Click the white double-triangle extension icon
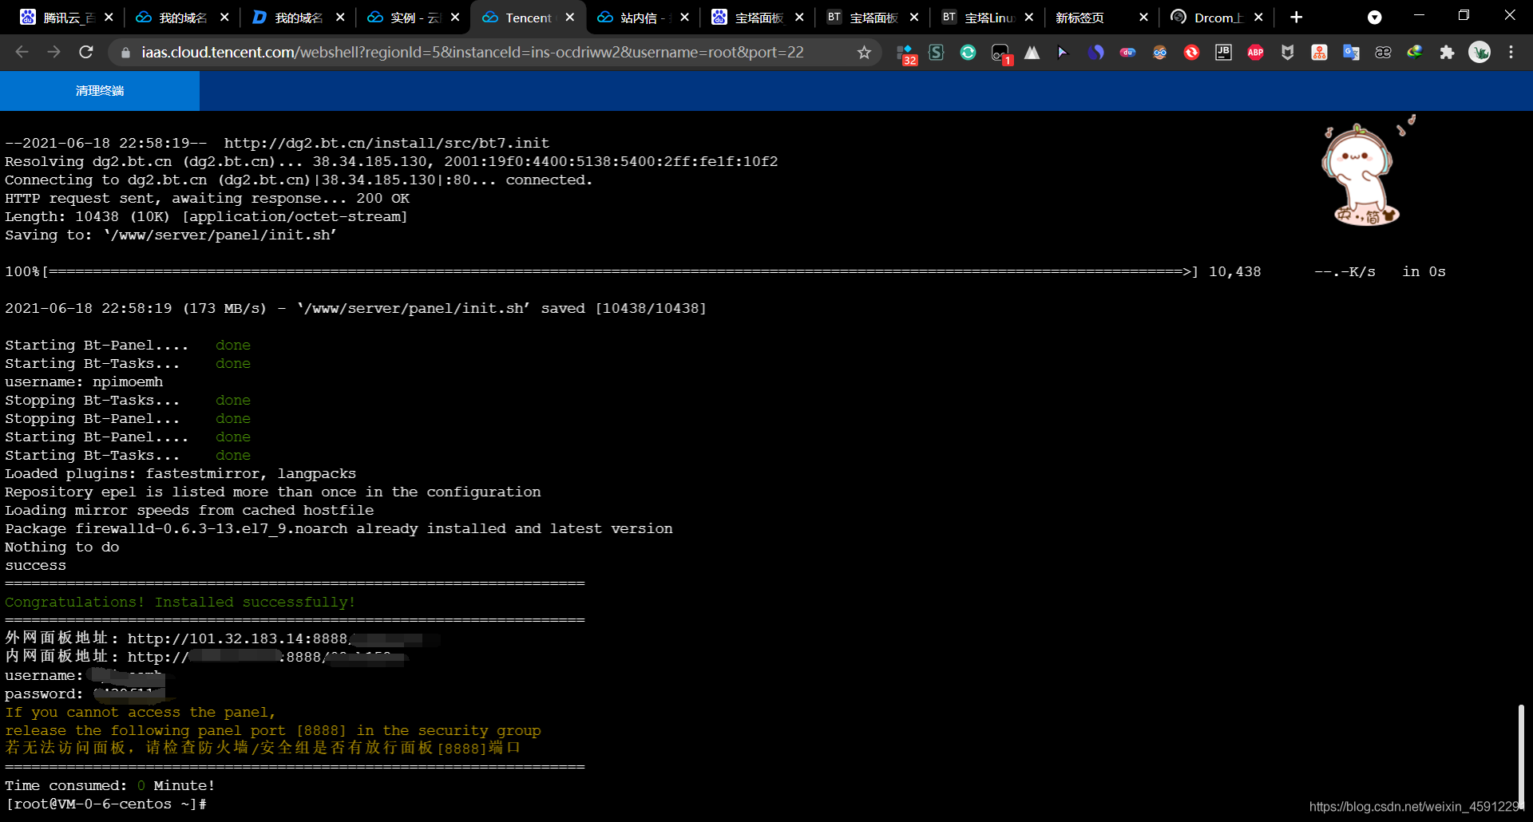Viewport: 1533px width, 822px height. click(x=1032, y=53)
